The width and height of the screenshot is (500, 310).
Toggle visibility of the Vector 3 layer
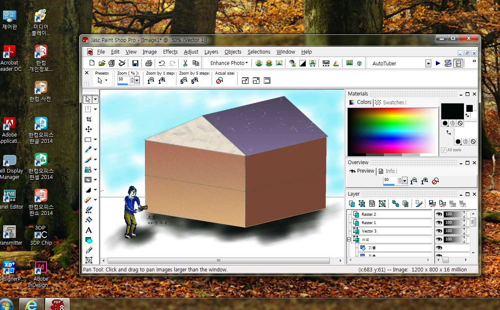click(439, 231)
